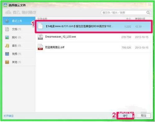Switch to the 视频 (1) category
Image resolution: width=155 pixels, height=122 pixels.
19,54
